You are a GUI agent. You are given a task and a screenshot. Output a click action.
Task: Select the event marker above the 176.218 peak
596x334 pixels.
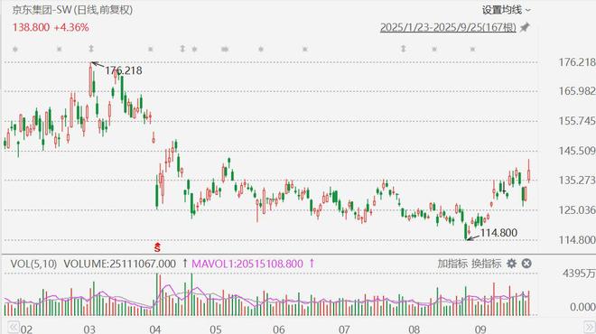(x=91, y=49)
